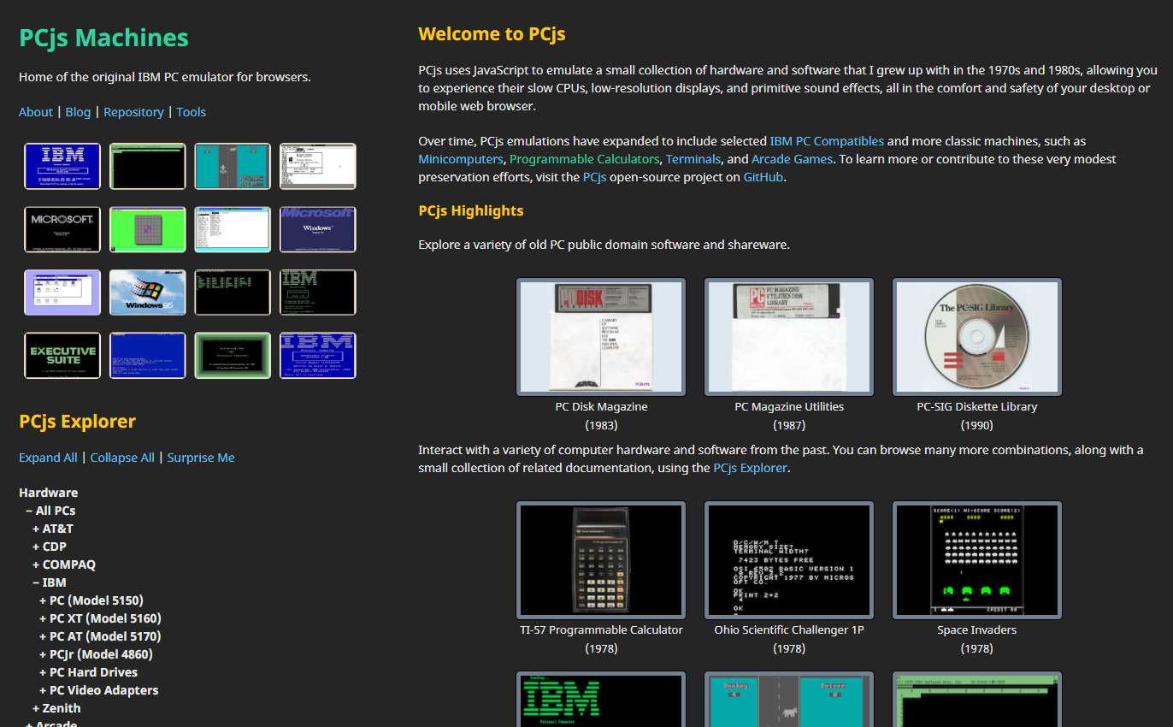Open the lavender Windows Program Manager thumbnail
Image resolution: width=1173 pixels, height=727 pixels.
pyautogui.click(x=62, y=293)
